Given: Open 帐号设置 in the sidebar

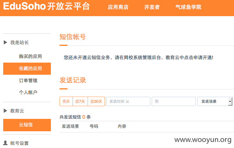Looking at the screenshot, I should point(19,143).
